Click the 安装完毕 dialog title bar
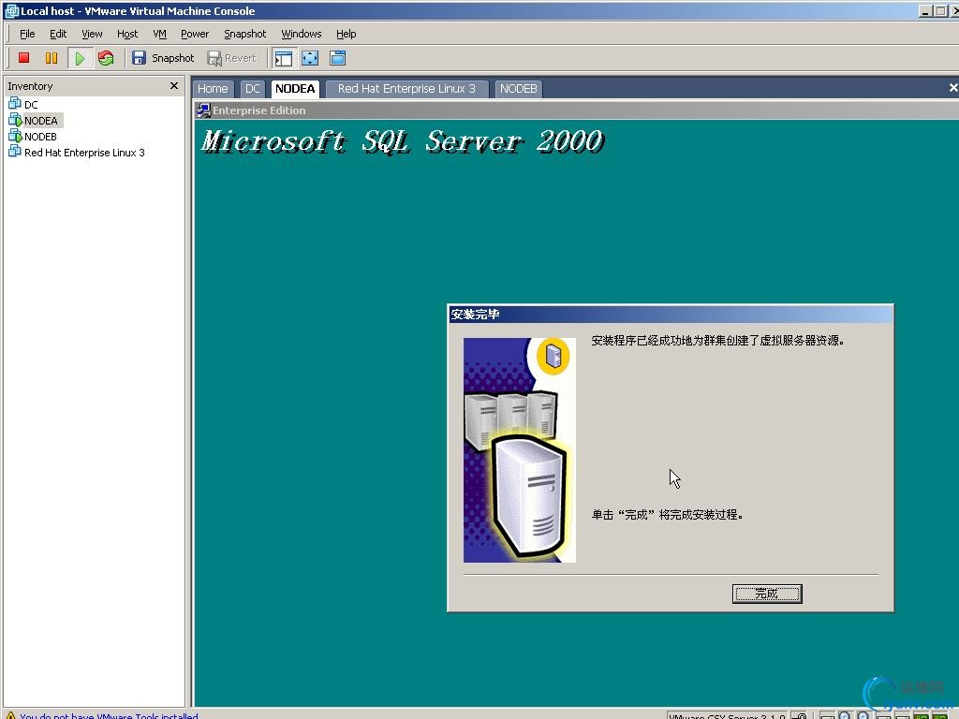 pyautogui.click(x=671, y=315)
